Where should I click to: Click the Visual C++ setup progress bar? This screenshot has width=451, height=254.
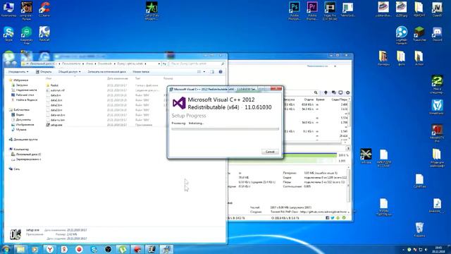tap(225, 129)
